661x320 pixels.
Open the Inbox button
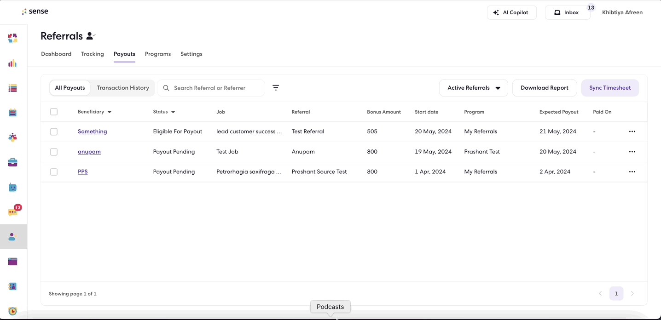click(568, 12)
